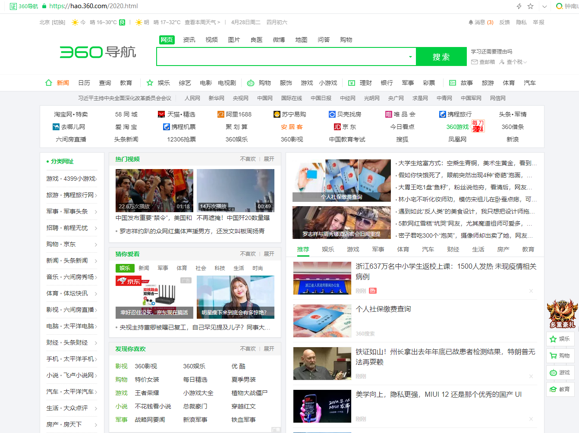
Task: Switch to the 军事 tab in recommendations
Action: (x=378, y=249)
